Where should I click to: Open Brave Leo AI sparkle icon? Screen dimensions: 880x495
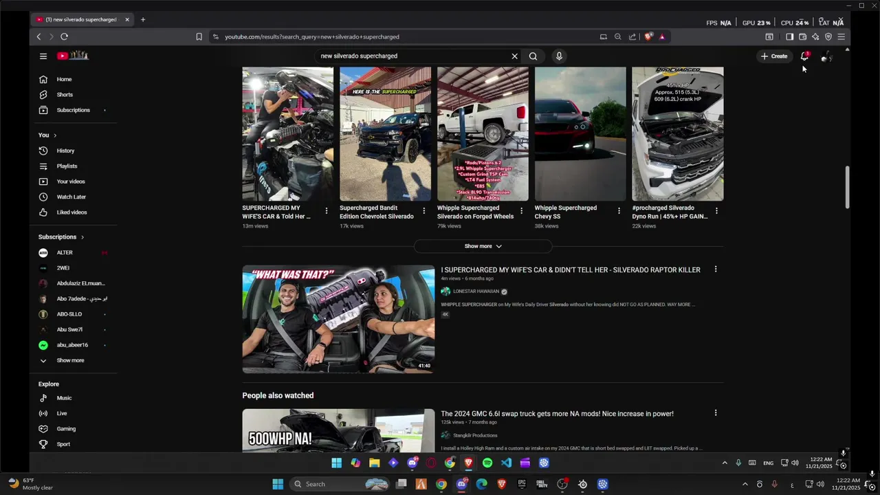[815, 36]
